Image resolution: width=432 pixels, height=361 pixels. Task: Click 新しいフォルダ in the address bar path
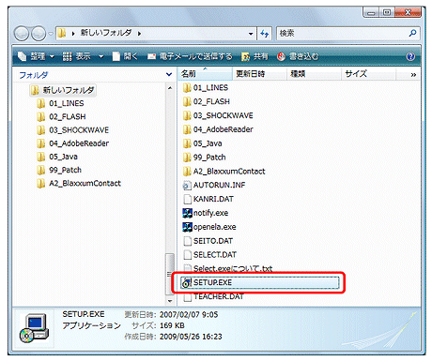[x=106, y=33]
